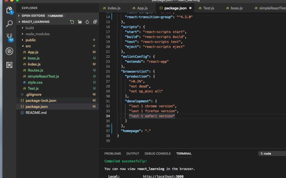Click the "not op_mini all" string
The image size is (286, 178).
tap(146, 91)
